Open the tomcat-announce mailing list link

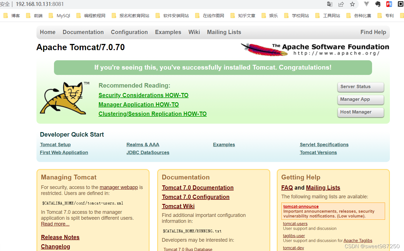tap(301, 206)
